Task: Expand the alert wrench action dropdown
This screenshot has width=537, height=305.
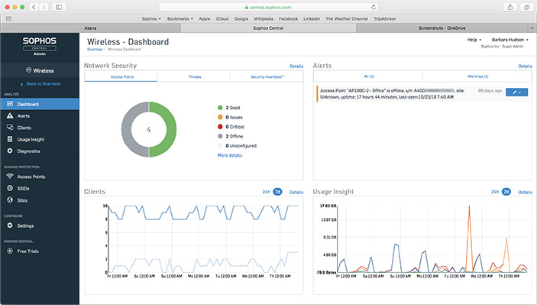Action: [517, 92]
